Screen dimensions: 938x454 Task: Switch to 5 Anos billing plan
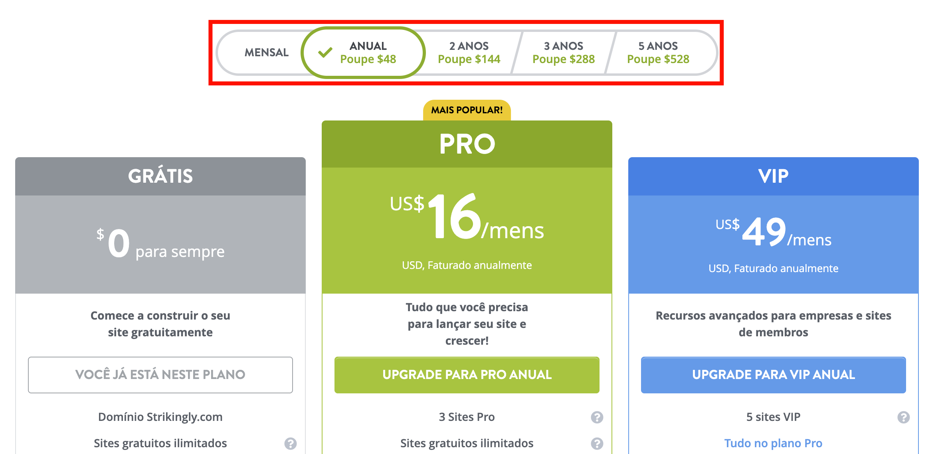(658, 53)
